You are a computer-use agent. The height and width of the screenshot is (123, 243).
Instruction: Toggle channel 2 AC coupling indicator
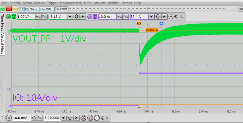click(x=13, y=17)
